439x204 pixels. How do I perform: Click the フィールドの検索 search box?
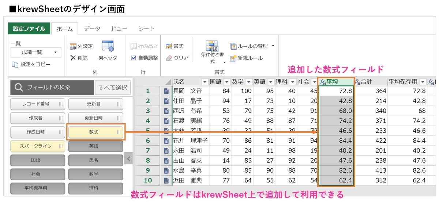click(x=52, y=88)
